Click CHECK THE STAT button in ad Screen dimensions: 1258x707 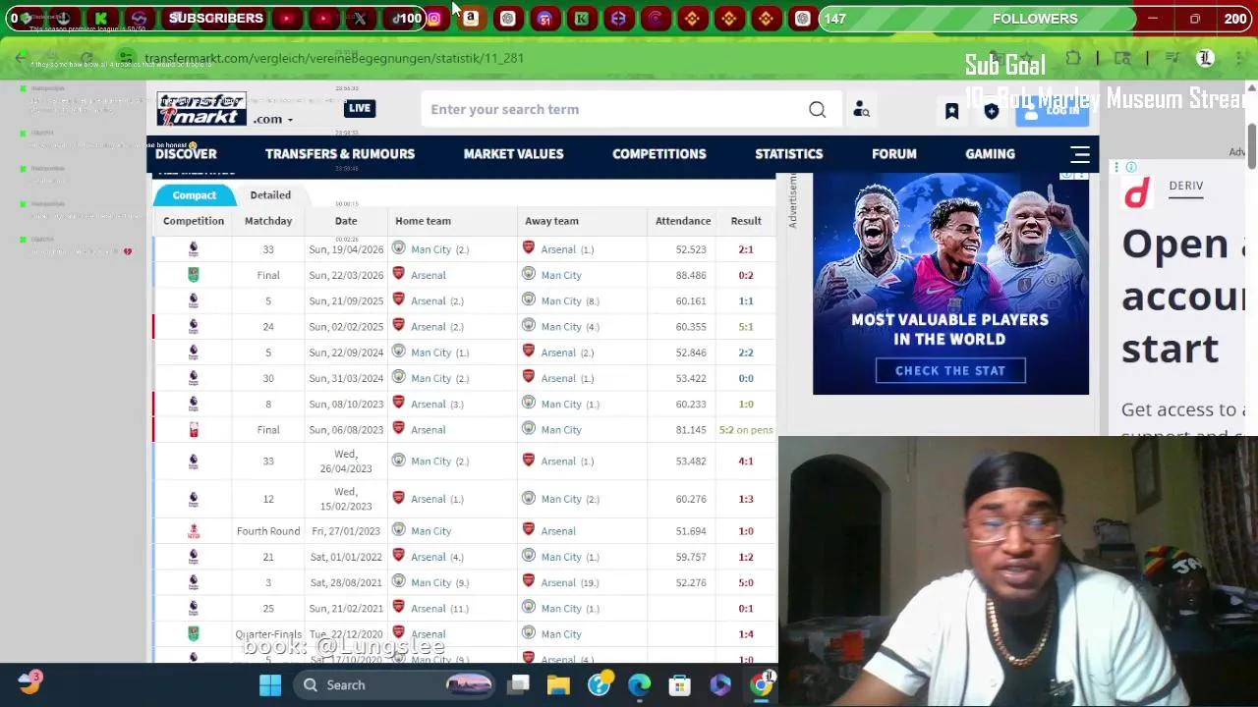(x=950, y=370)
